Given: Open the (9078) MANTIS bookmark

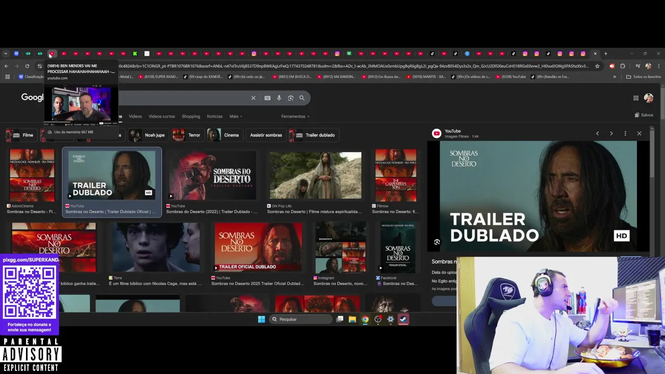Looking at the screenshot, I should pyautogui.click(x=426, y=77).
